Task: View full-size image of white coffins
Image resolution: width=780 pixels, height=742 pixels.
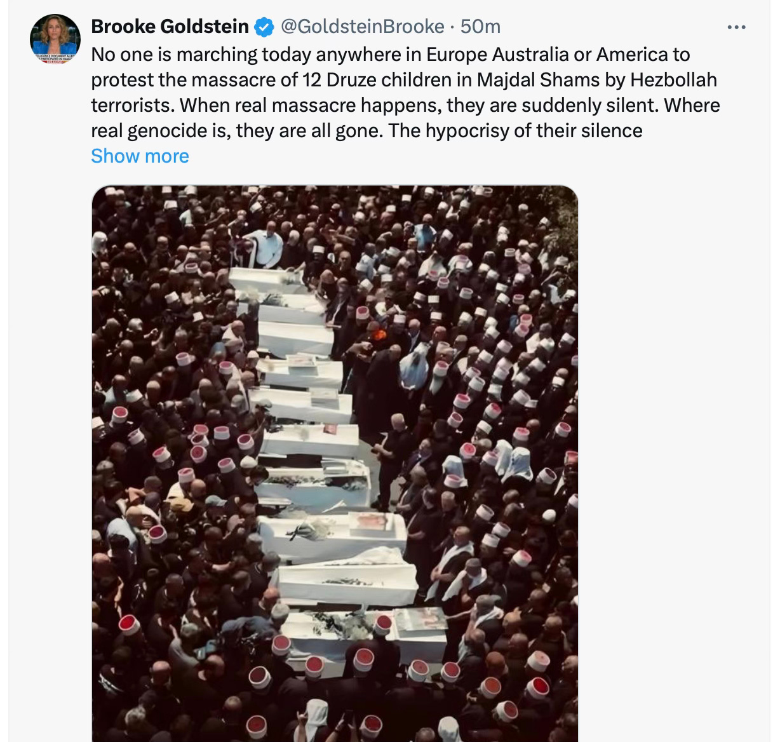Action: pyautogui.click(x=335, y=464)
